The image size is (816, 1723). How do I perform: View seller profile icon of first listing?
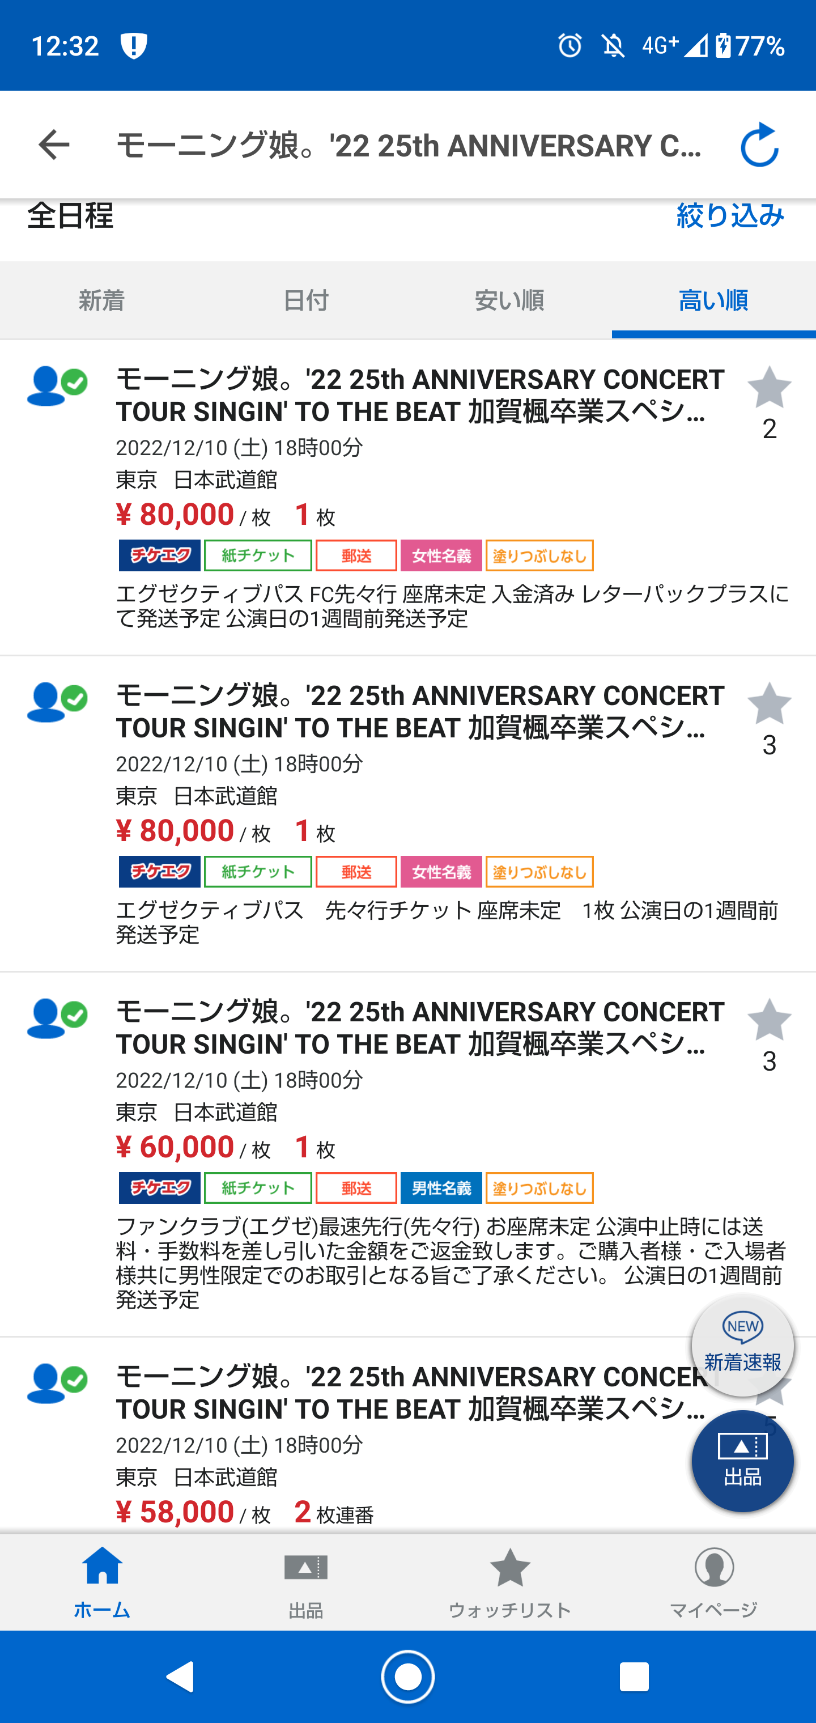coord(57,386)
